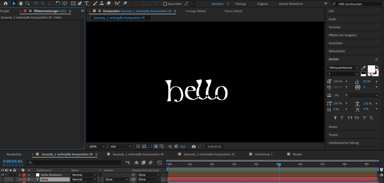Select the Hand tool in the toolbar
The height and width of the screenshot is (183, 384).
pos(21,3)
